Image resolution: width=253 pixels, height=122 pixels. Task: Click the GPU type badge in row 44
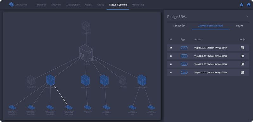(184, 48)
